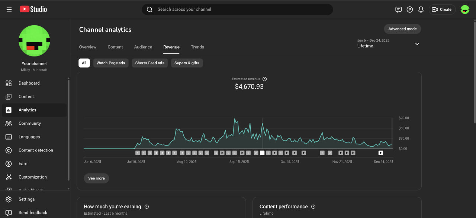The height and width of the screenshot is (218, 476).
Task: Click the account avatar in top right
Action: click(465, 10)
